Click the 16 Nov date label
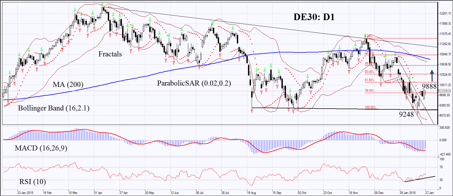The width and height of the screenshot is (453, 196). (353, 193)
